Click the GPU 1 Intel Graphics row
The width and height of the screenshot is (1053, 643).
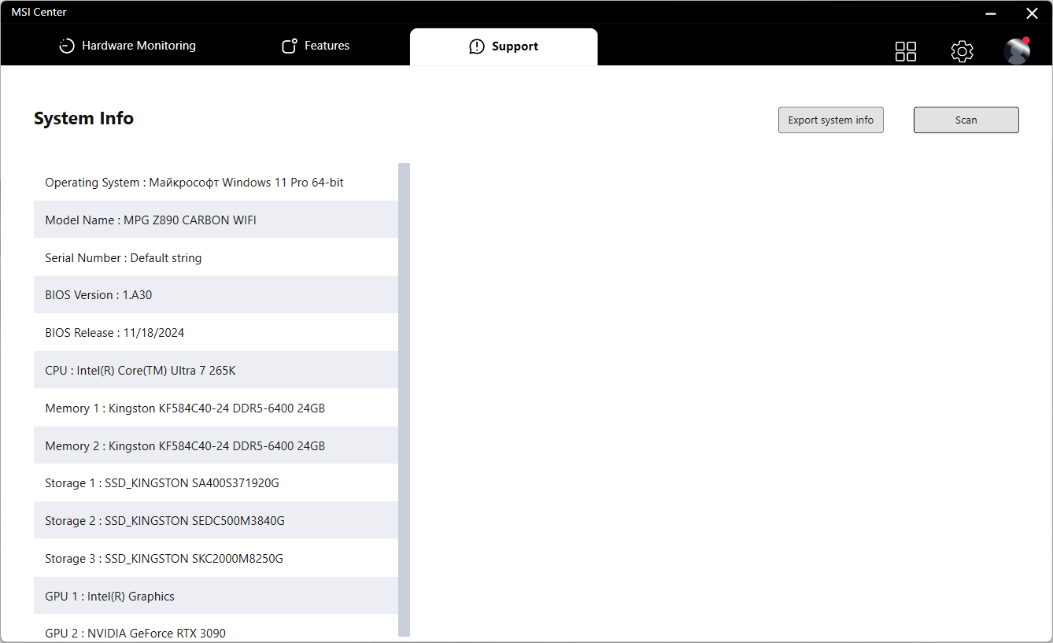pos(216,596)
